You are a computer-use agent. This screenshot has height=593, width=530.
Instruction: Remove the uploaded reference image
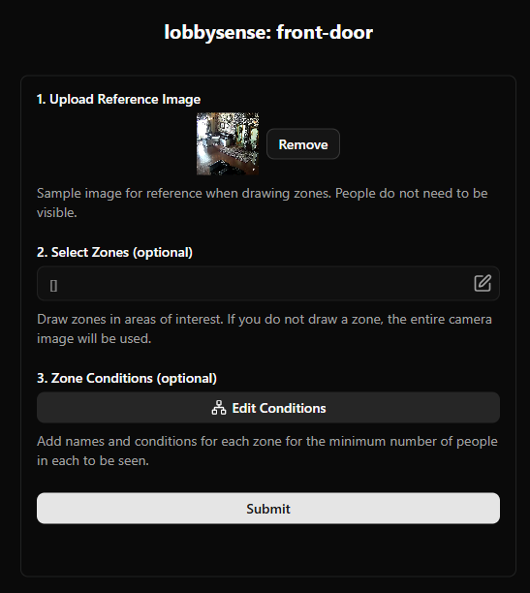click(303, 144)
